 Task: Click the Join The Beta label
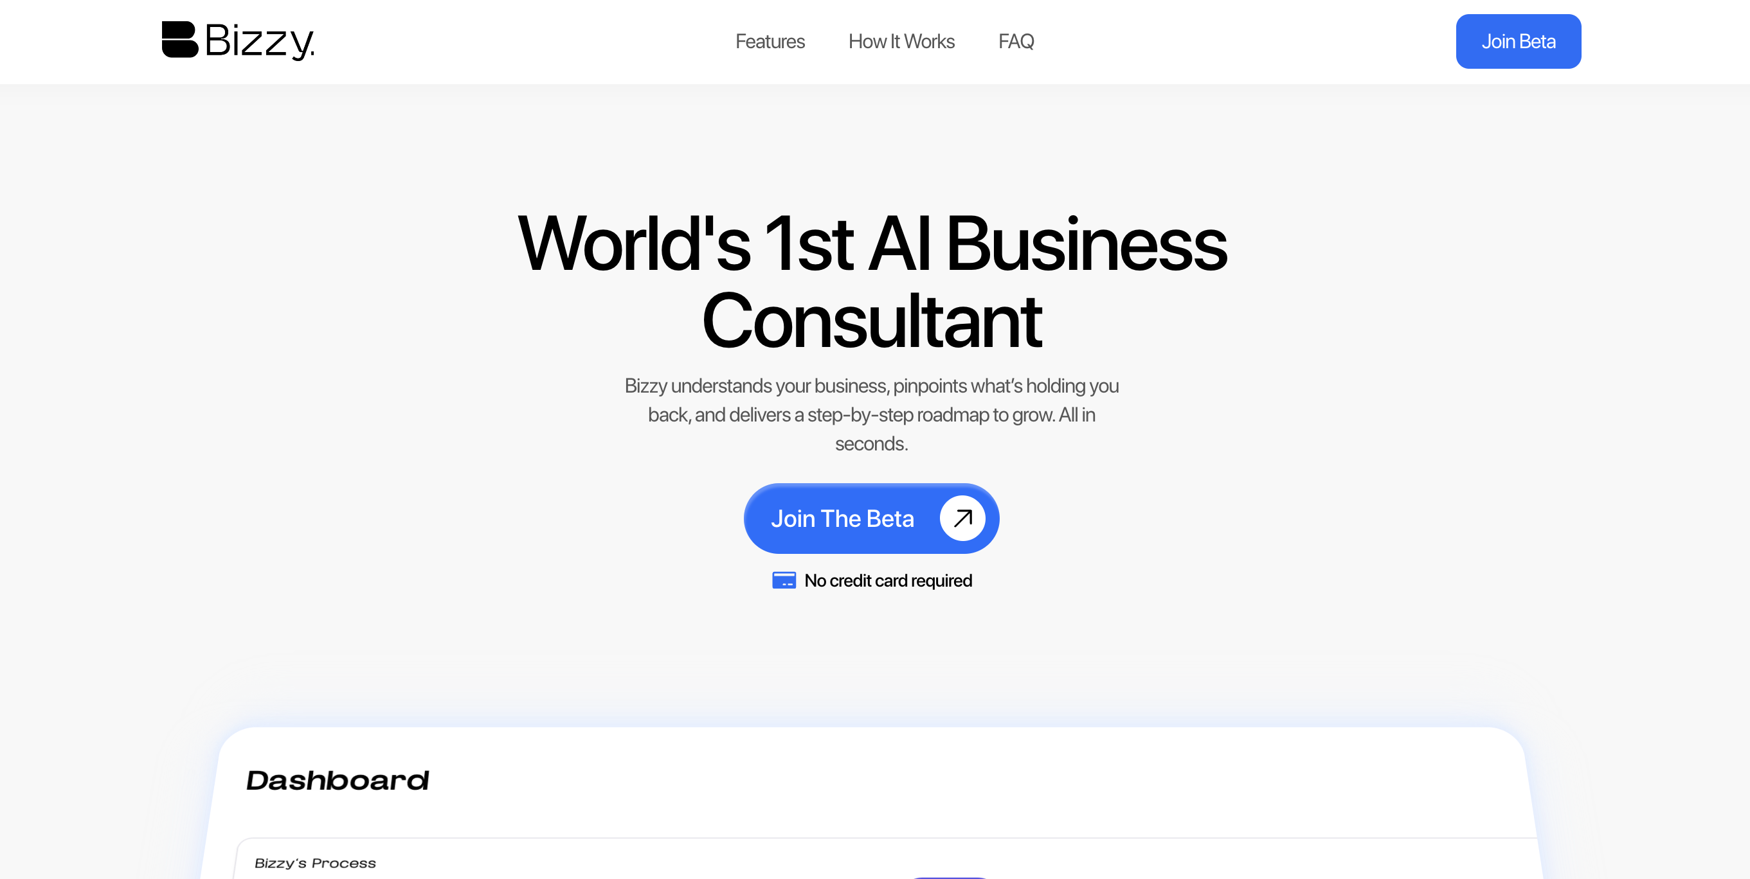click(842, 519)
